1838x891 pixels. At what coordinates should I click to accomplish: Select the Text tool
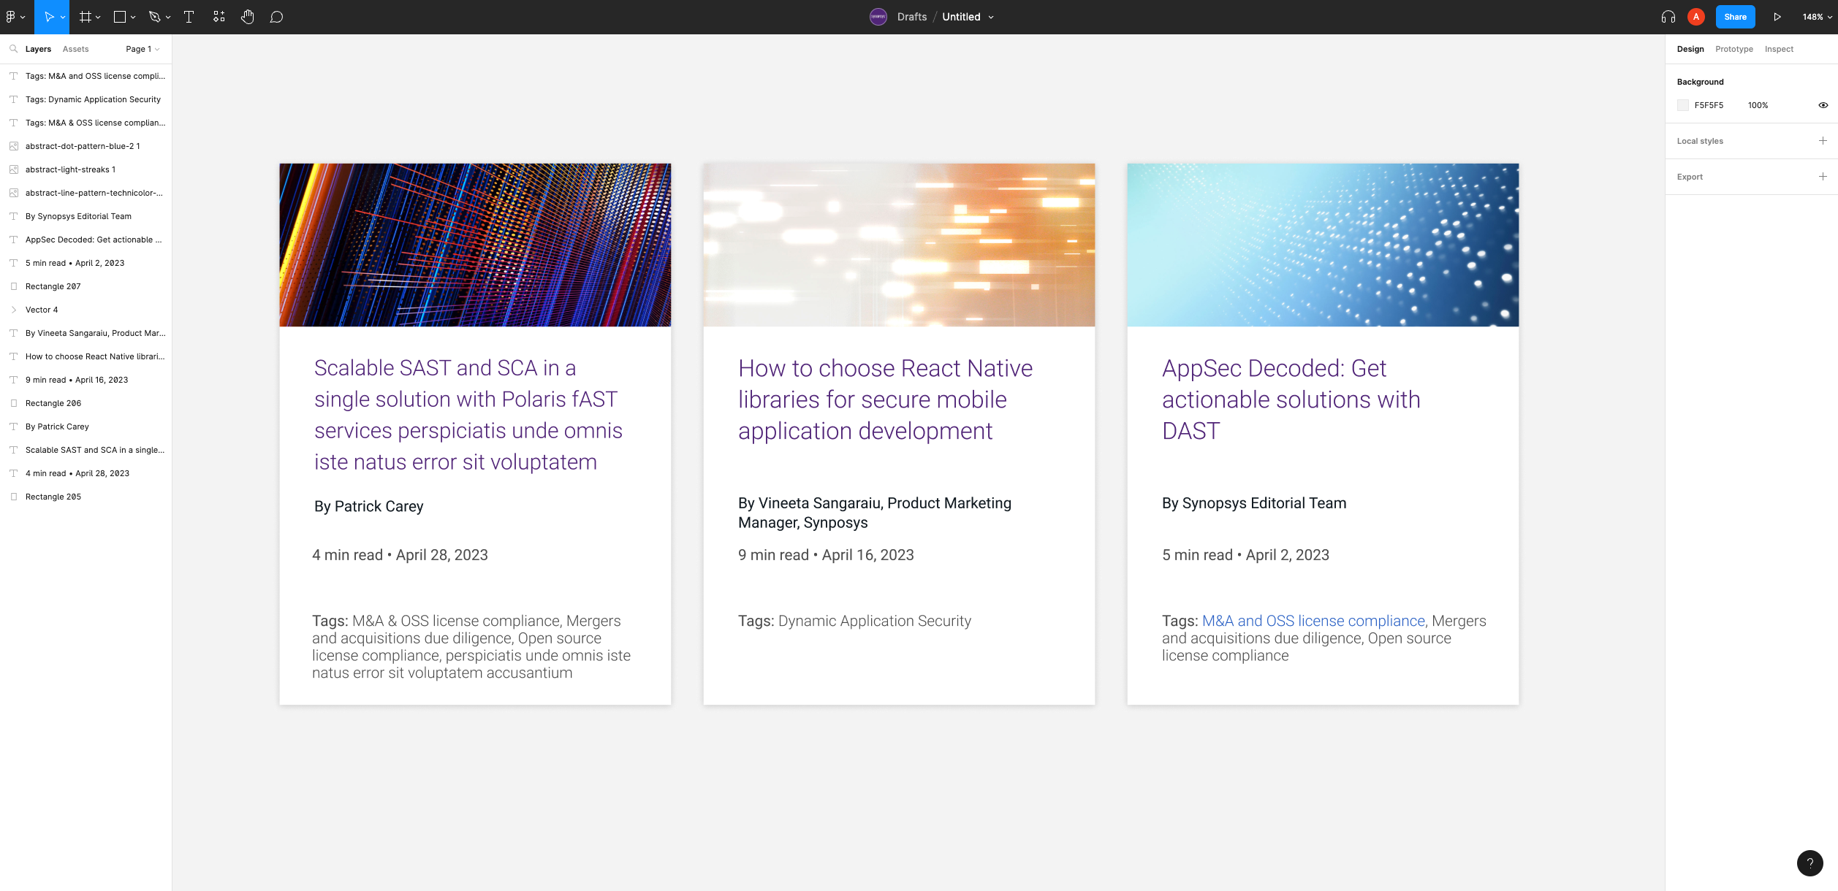tap(189, 17)
